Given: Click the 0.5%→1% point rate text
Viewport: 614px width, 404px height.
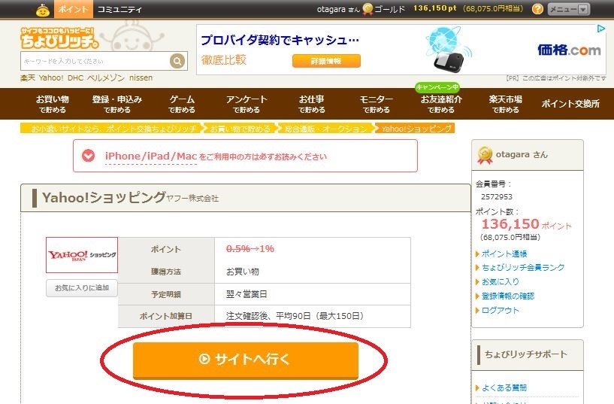Looking at the screenshot, I should (250, 249).
